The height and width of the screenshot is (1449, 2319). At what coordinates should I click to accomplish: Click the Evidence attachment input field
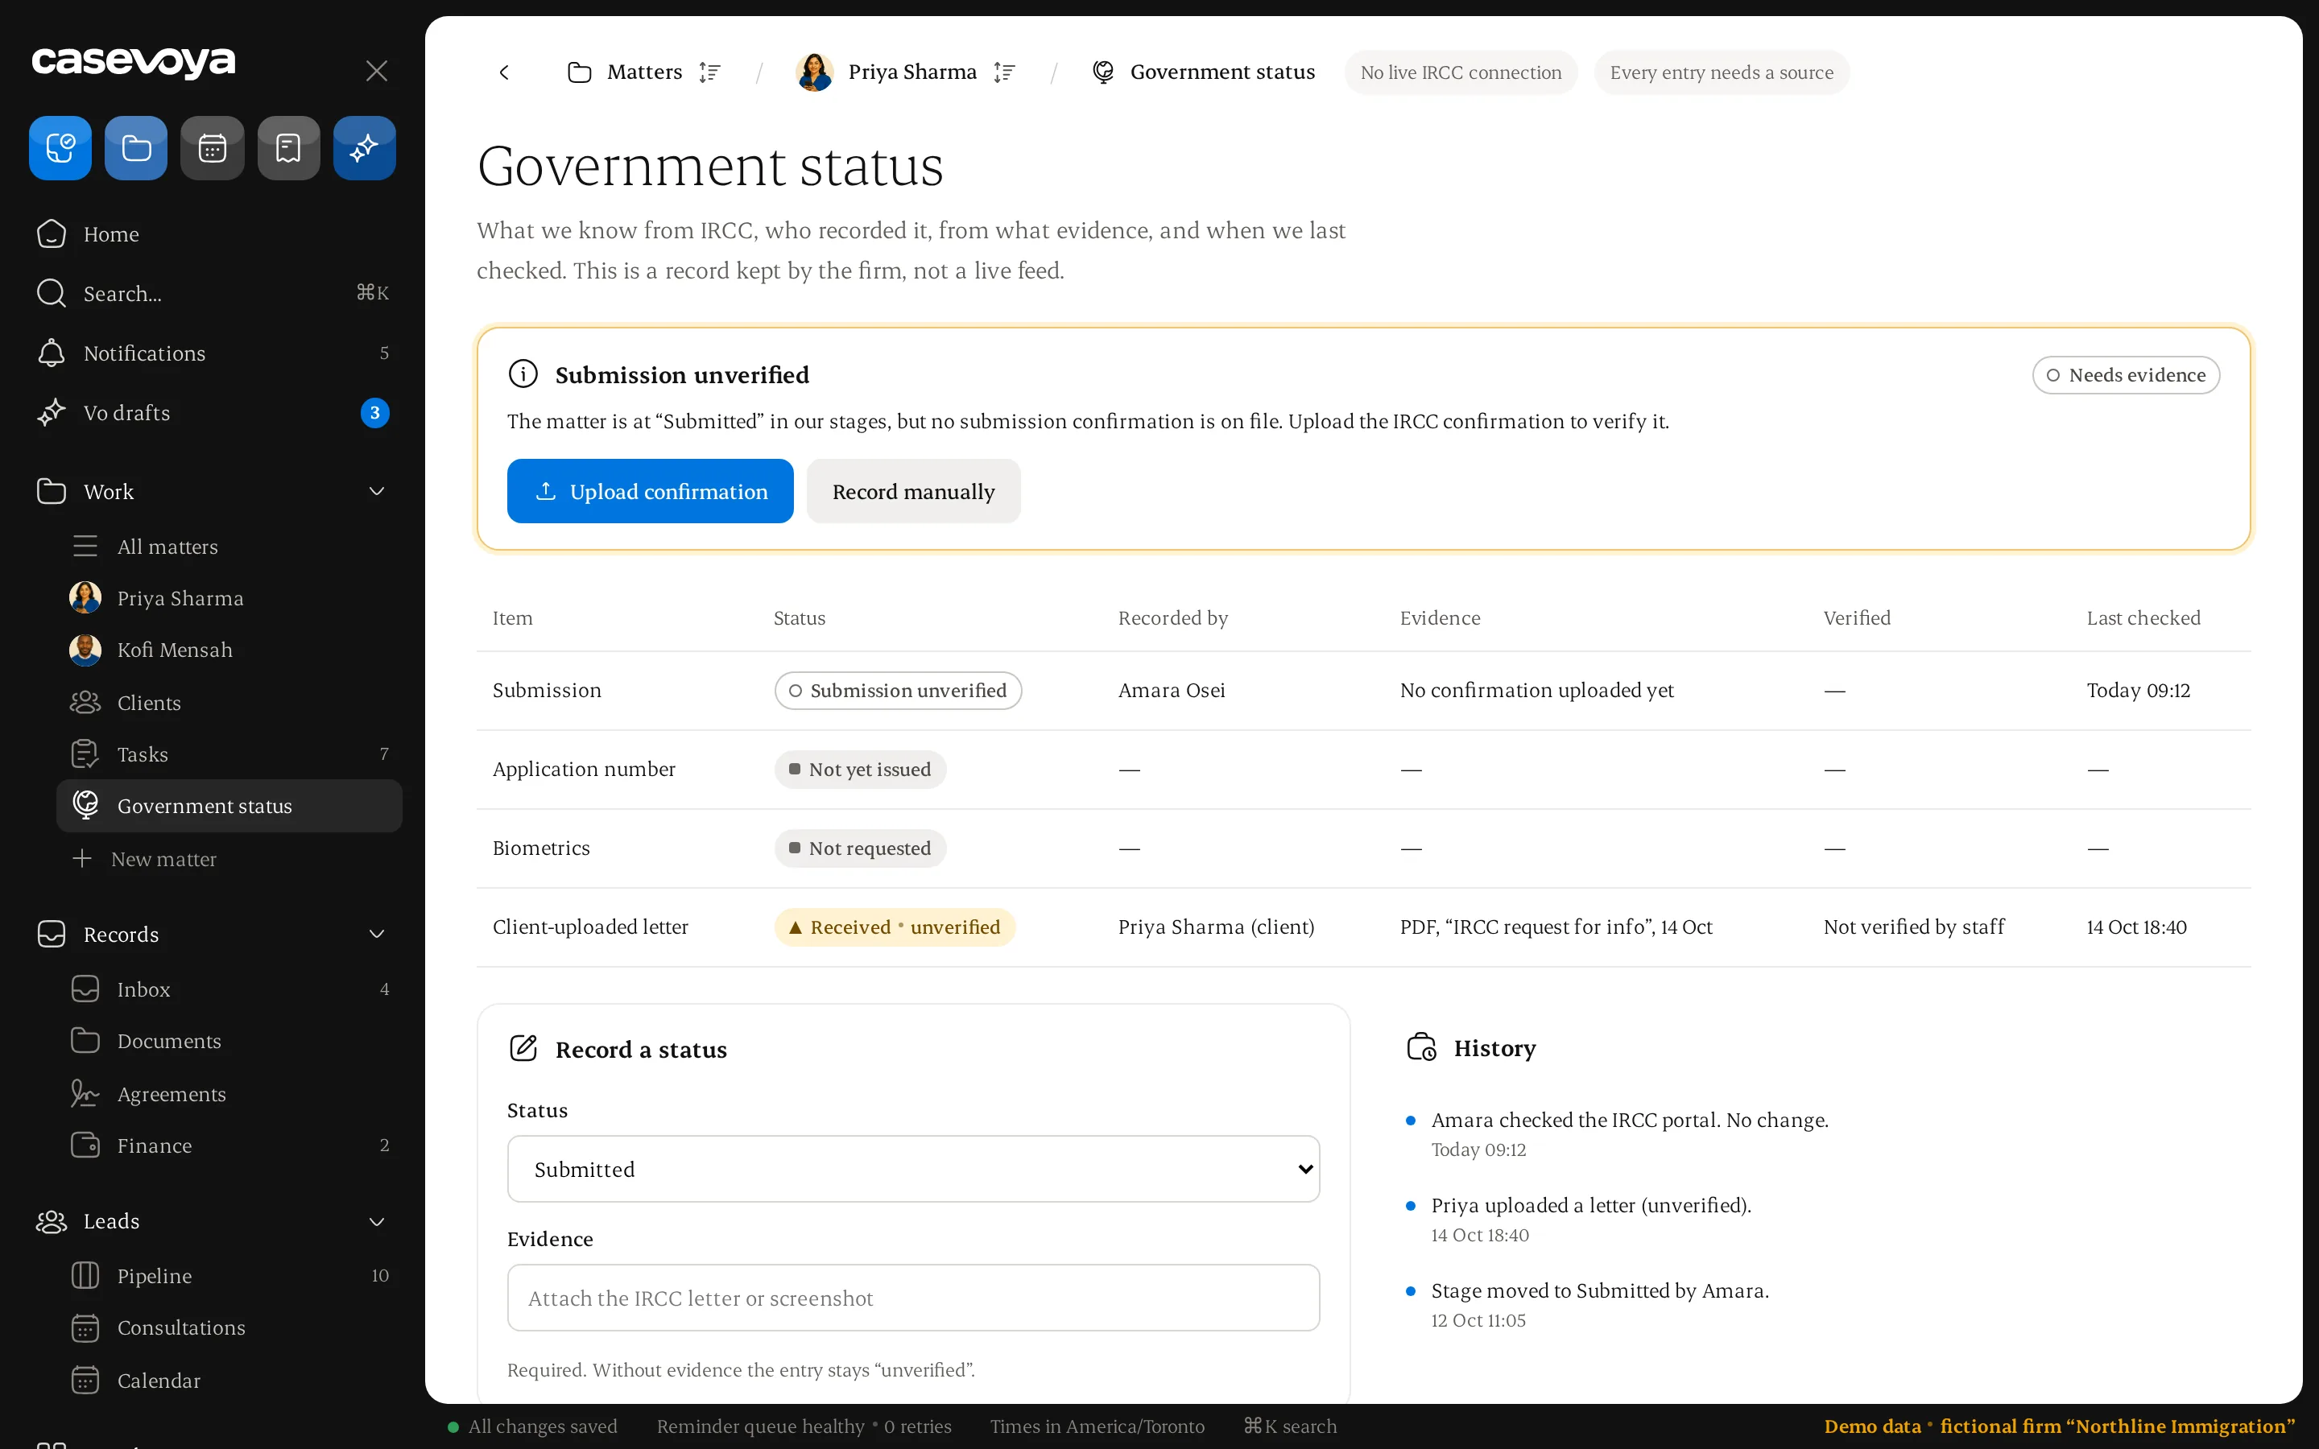coord(913,1298)
